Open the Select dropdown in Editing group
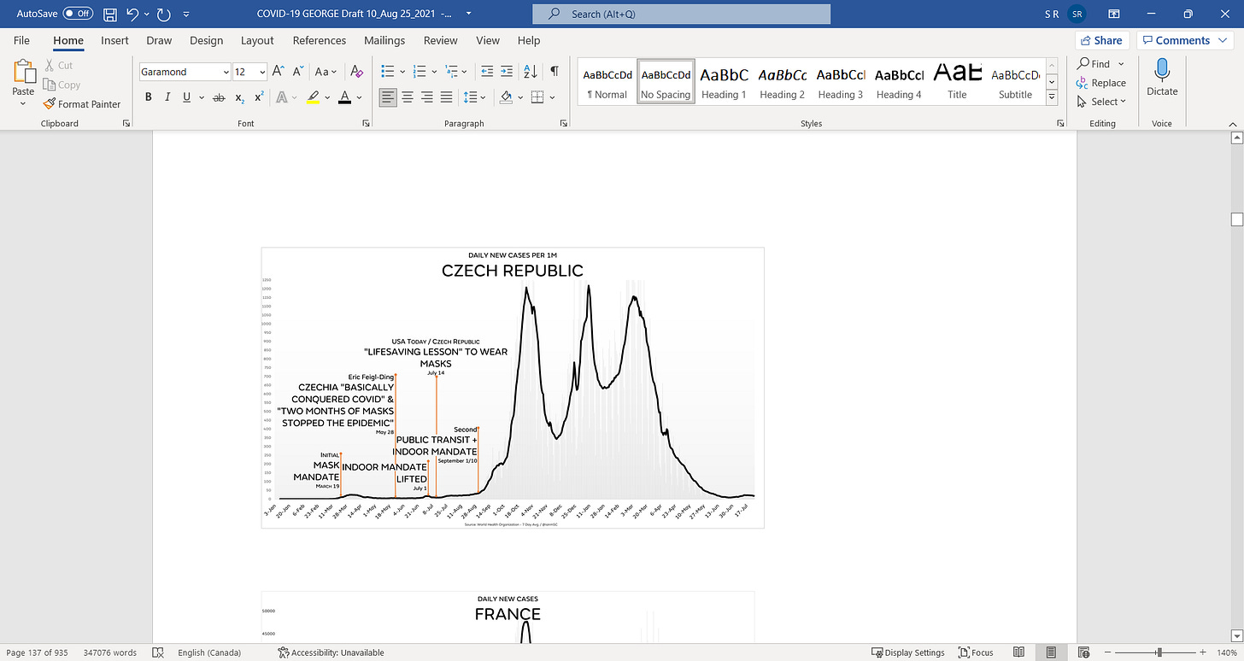Image resolution: width=1244 pixels, height=661 pixels. click(1102, 102)
